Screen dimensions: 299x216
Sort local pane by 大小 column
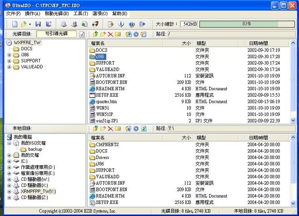click(x=178, y=138)
